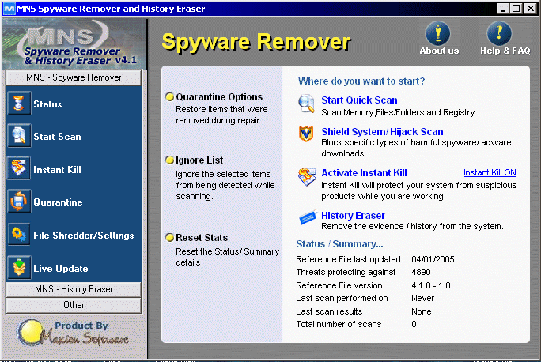541x362 pixels.
Task: Click the Quarantine icon in sidebar
Action: 19,201
